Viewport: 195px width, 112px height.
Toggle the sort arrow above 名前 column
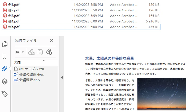44,60
